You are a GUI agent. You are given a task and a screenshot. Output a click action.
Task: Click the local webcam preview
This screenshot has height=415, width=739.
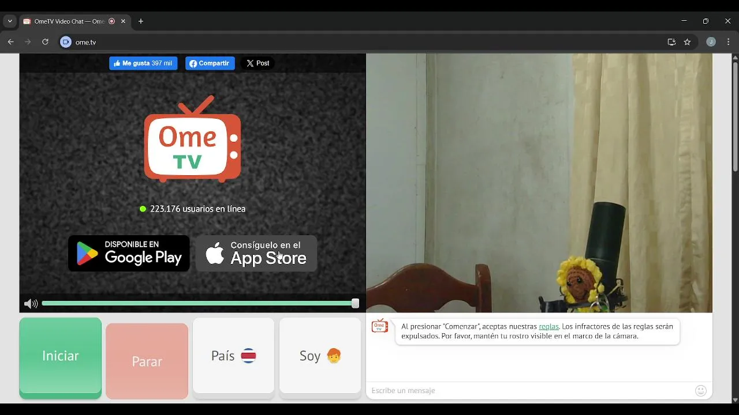[539, 183]
